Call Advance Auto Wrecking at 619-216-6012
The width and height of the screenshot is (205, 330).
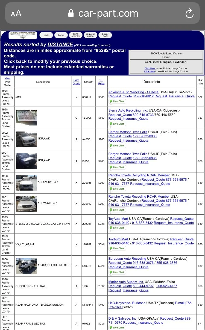tap(143, 96)
